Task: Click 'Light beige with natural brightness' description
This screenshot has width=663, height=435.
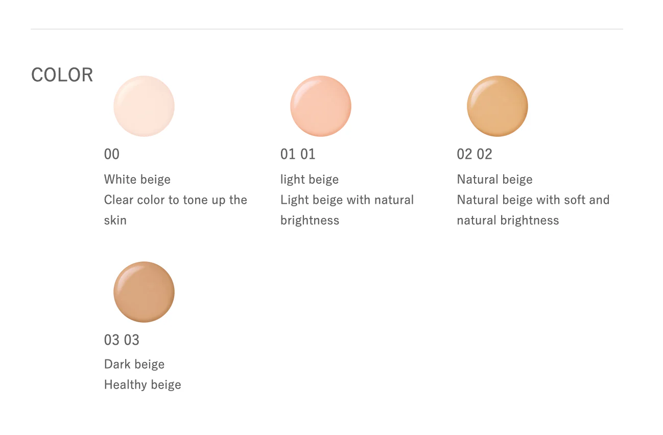Action: 347,200
